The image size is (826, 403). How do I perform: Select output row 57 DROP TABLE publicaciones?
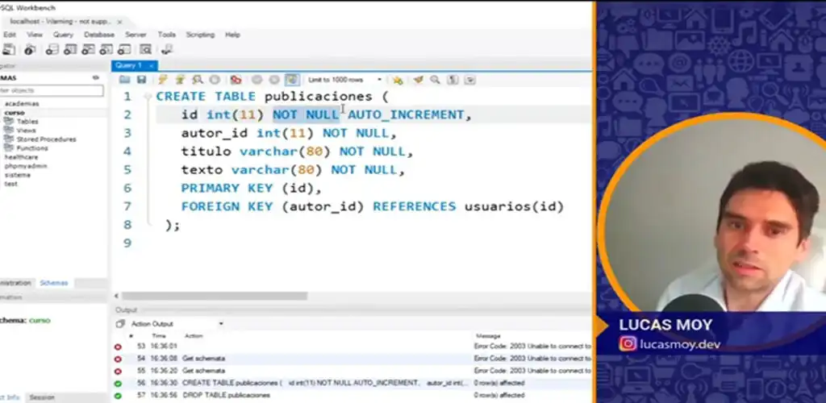pyautogui.click(x=352, y=395)
